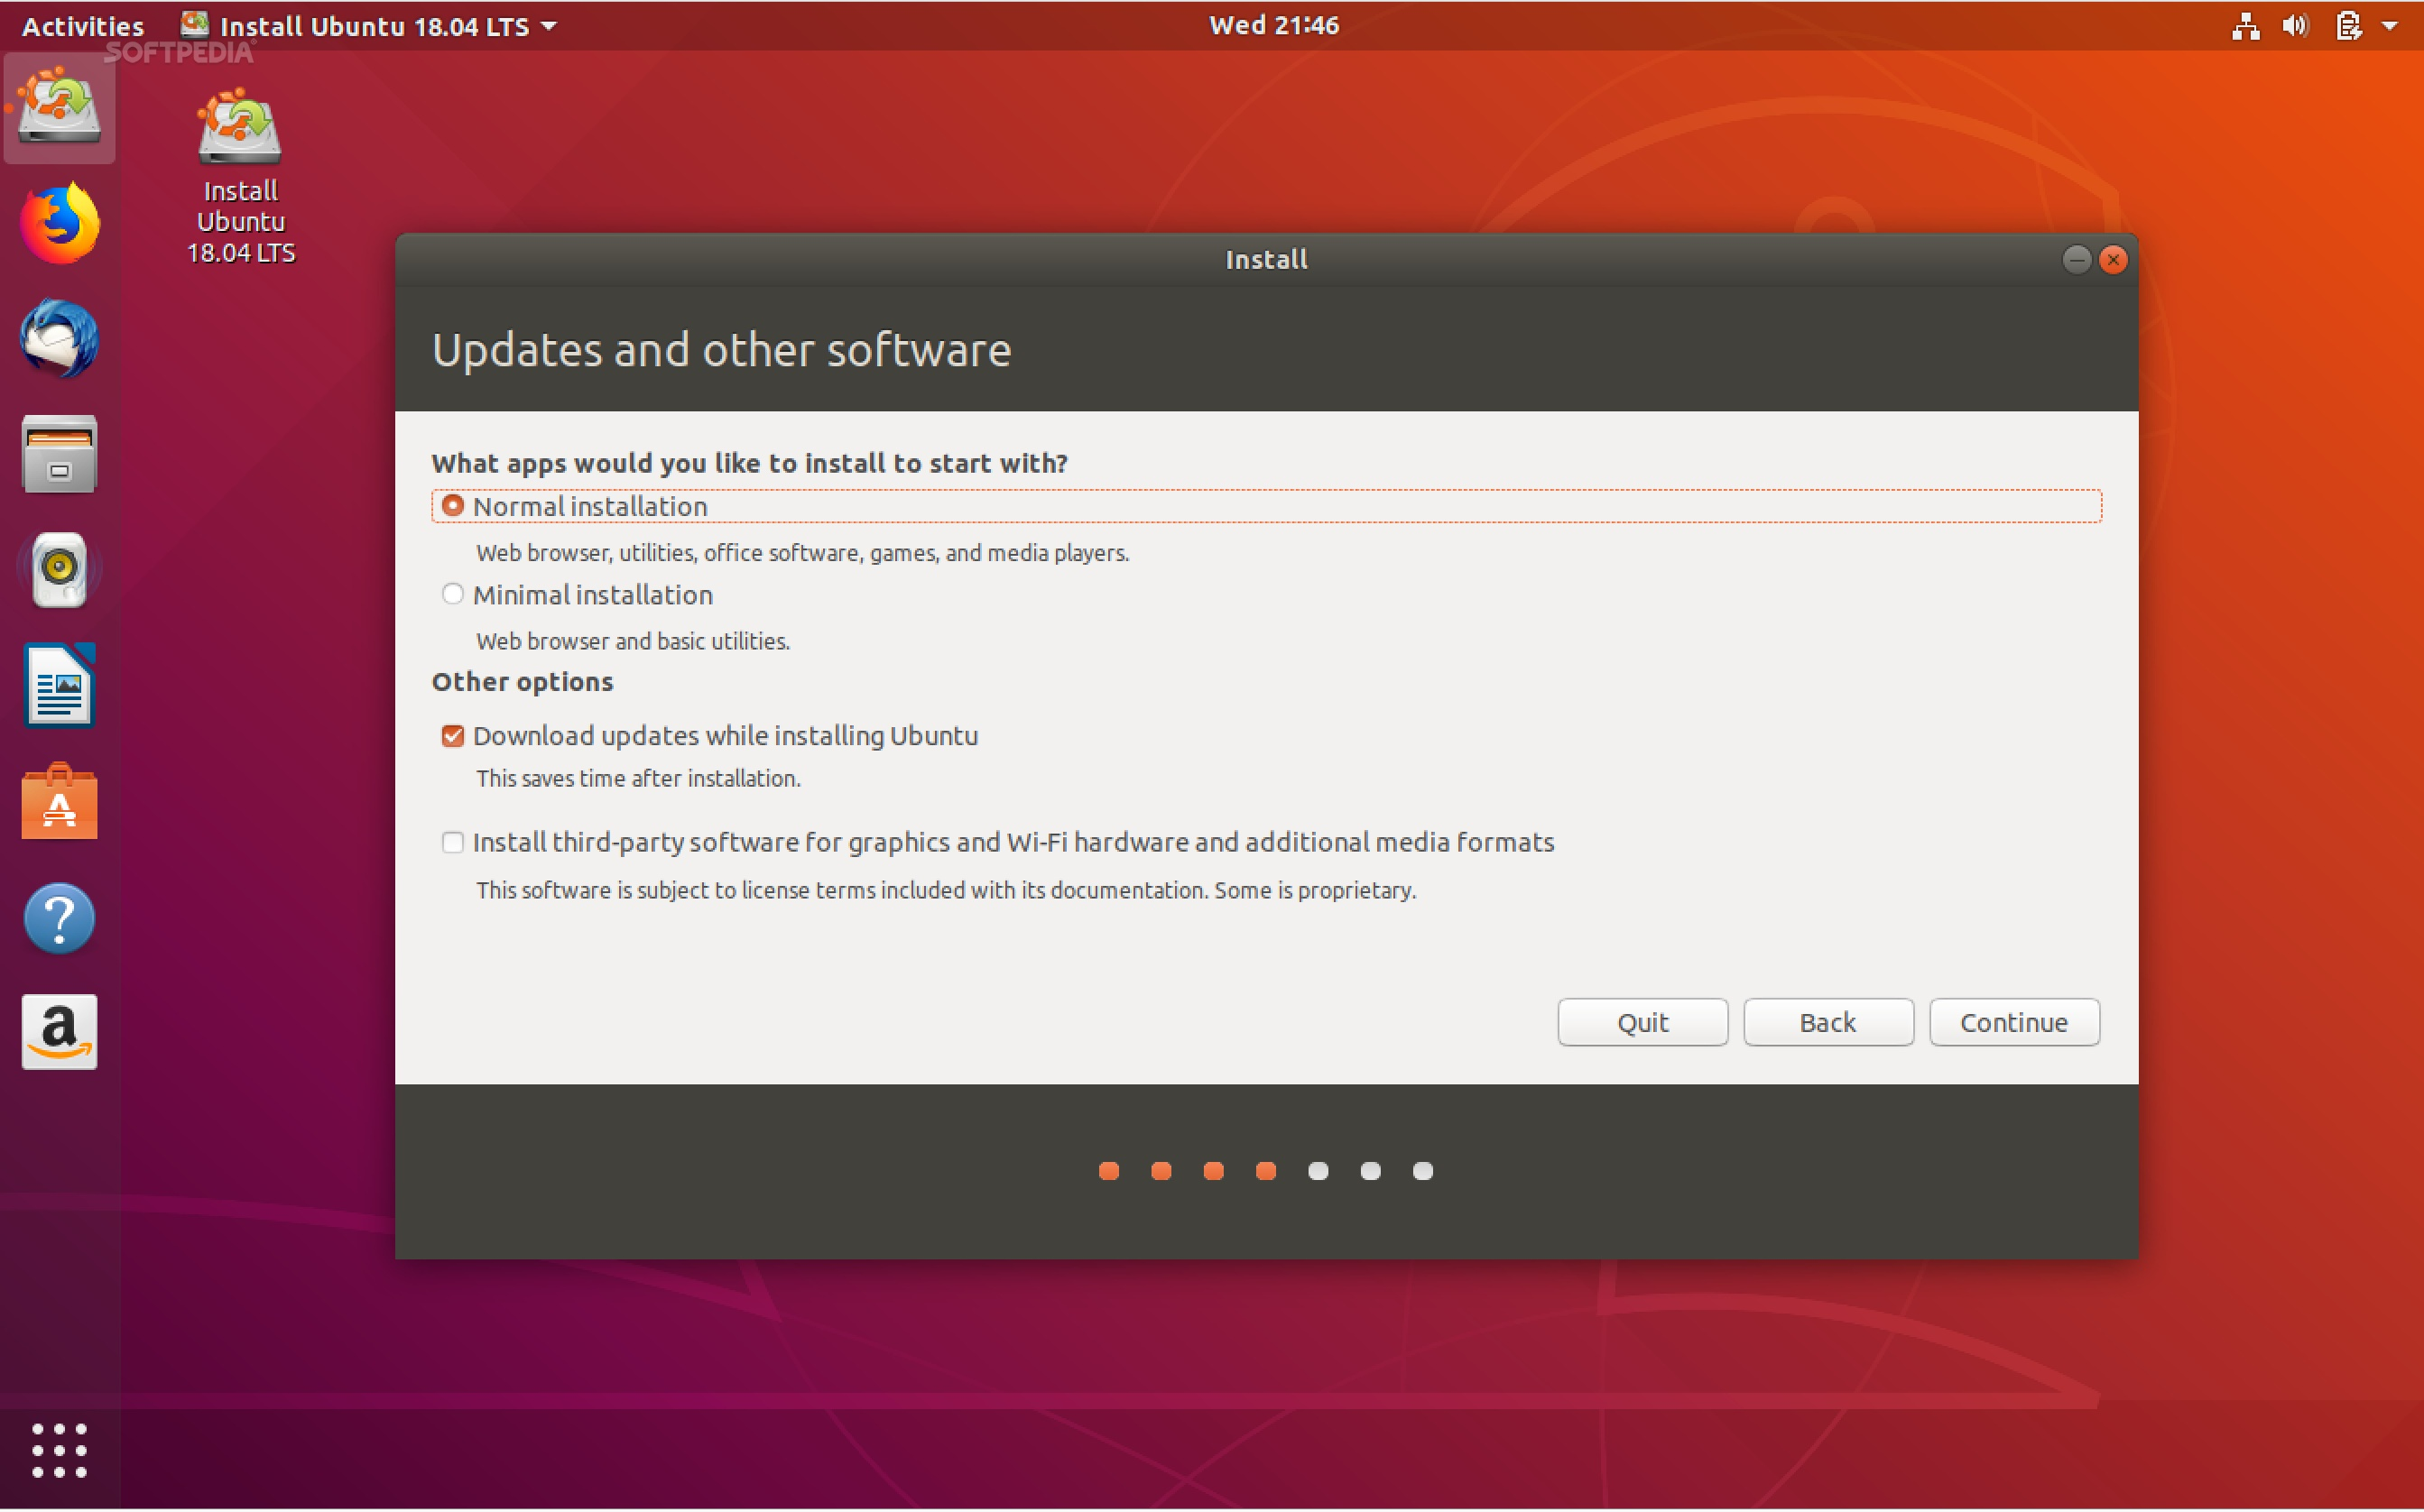Viewport: 2424px width, 1512px height.
Task: Launch Thunderbird mail from the dock
Action: 59,340
